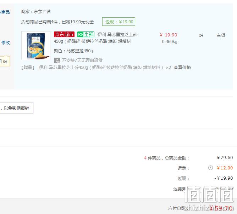The width and height of the screenshot is (237, 214).
Task: Click the 返现： label in the summary
Action: coord(183,178)
